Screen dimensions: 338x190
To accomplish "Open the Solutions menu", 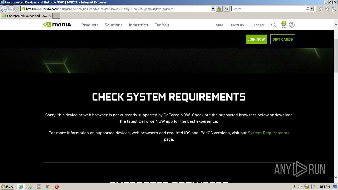I will click(x=114, y=25).
